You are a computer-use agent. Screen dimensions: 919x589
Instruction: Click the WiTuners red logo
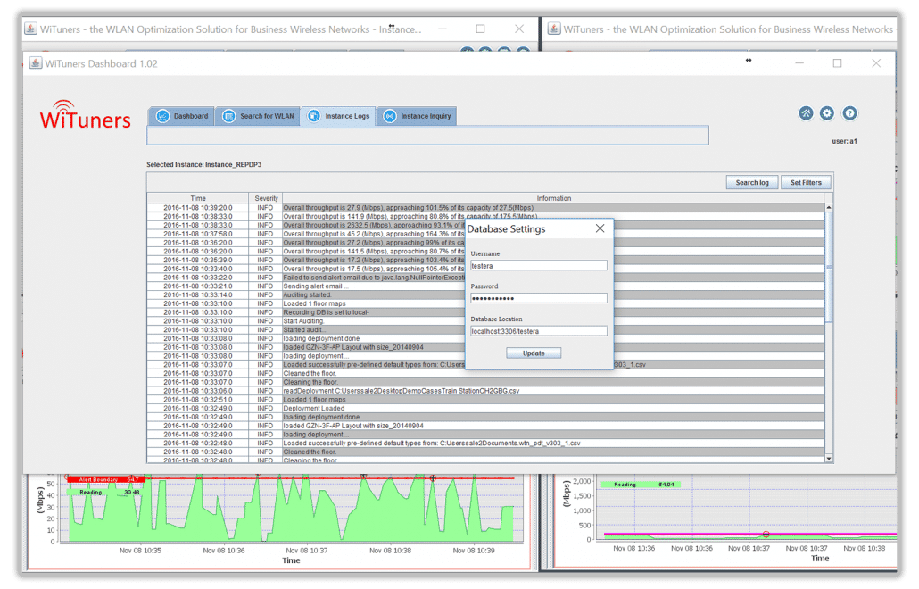85,115
